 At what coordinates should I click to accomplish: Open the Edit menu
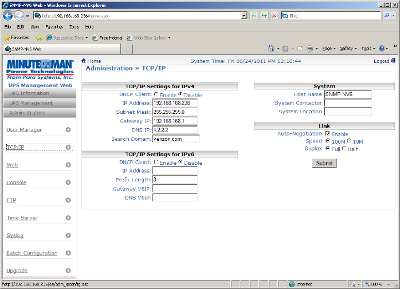point(21,27)
